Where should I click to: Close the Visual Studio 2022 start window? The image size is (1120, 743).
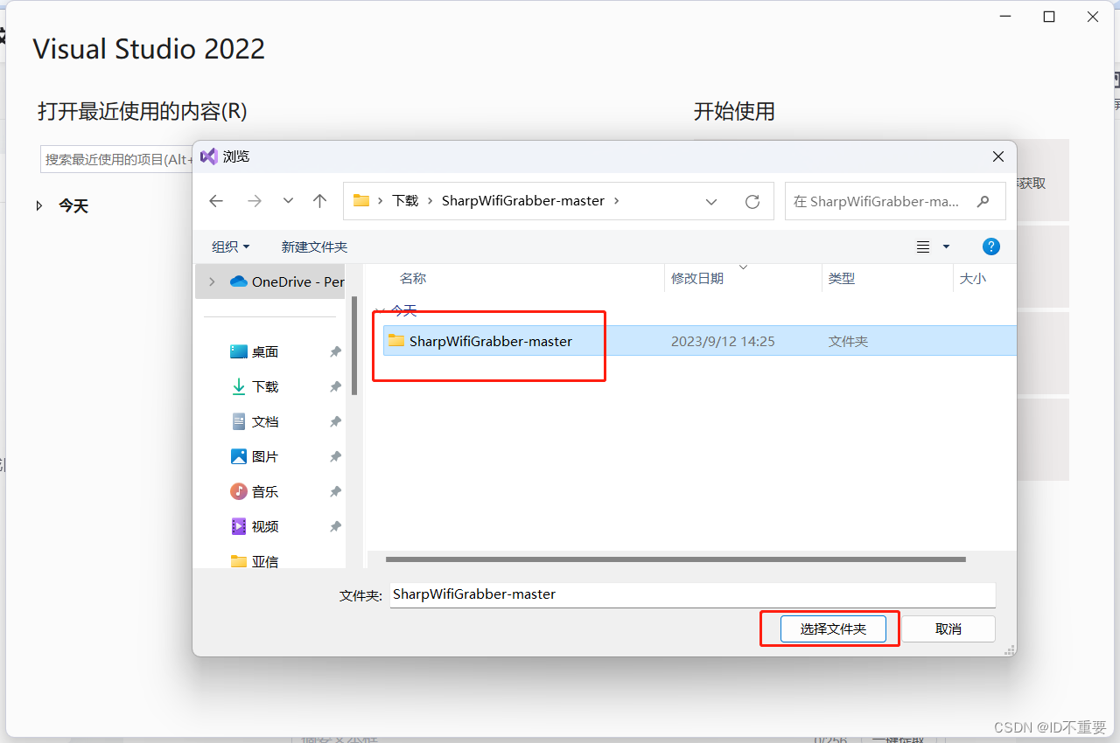point(1093,17)
